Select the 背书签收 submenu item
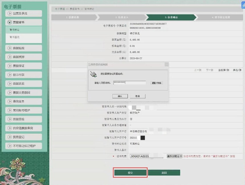 (x=24, y=37)
